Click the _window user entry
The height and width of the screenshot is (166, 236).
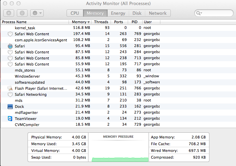pos(151,76)
